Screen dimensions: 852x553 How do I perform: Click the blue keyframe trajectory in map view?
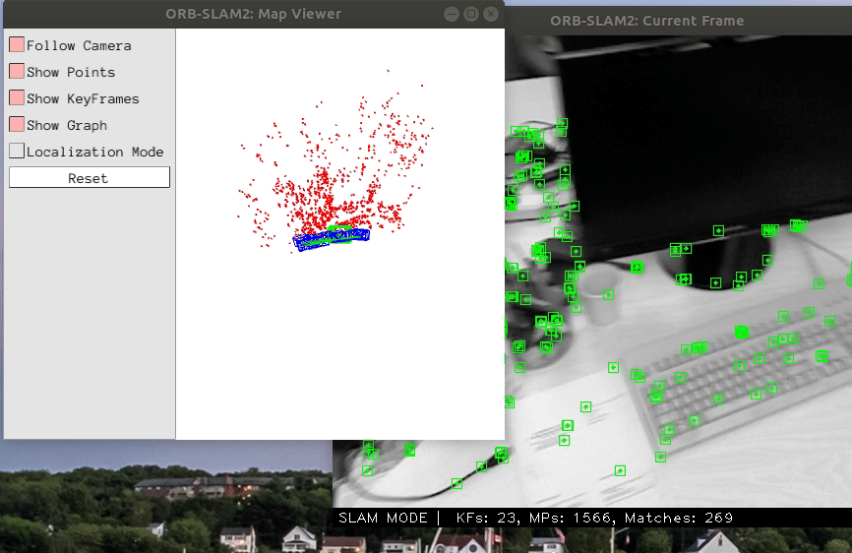[x=332, y=239]
